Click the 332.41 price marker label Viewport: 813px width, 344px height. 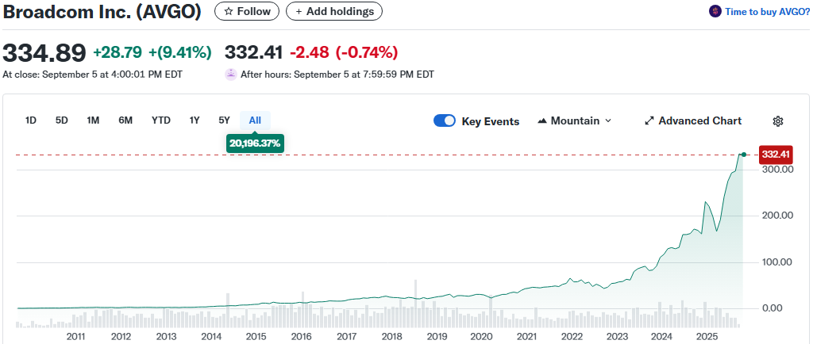coord(776,154)
